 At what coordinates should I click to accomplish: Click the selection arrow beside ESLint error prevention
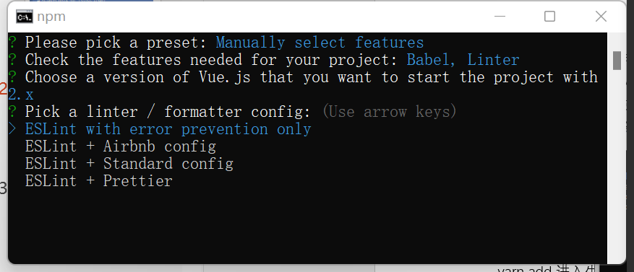click(12, 129)
